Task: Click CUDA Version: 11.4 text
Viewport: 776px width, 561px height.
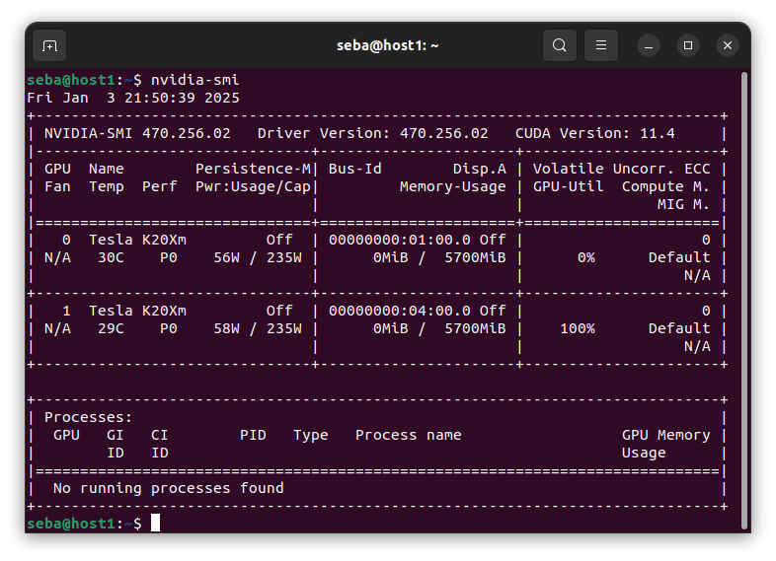Action: click(x=595, y=133)
